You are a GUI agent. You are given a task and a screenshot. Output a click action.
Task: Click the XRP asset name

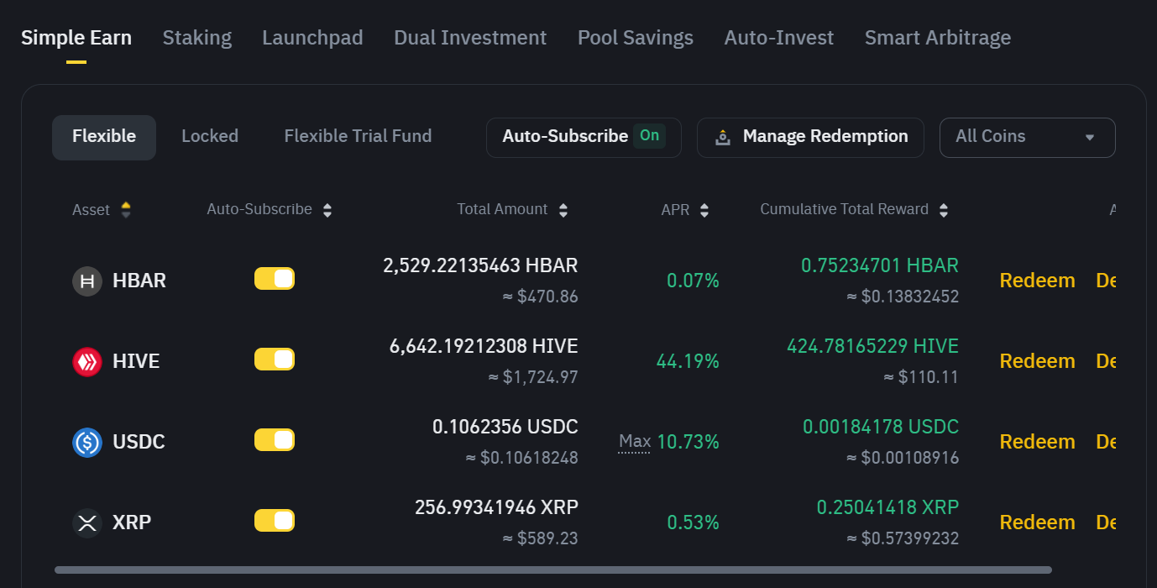[132, 522]
